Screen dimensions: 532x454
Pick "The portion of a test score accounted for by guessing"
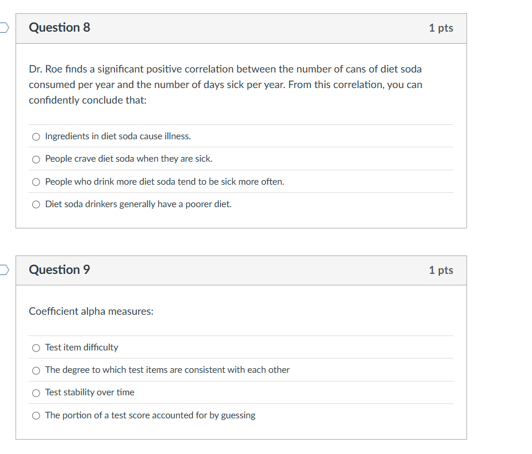[x=36, y=415]
